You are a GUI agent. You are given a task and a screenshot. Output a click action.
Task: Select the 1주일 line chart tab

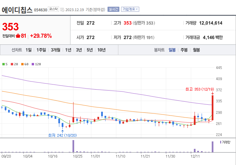click(x=41, y=50)
